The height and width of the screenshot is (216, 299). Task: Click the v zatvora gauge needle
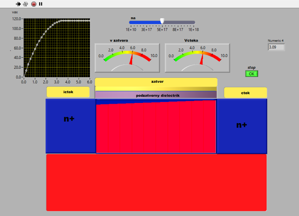(131, 60)
